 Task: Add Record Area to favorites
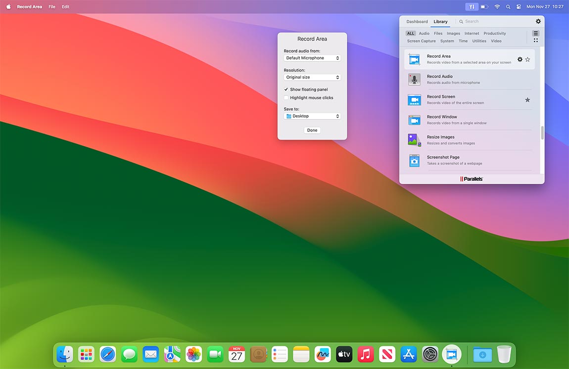coord(527,59)
